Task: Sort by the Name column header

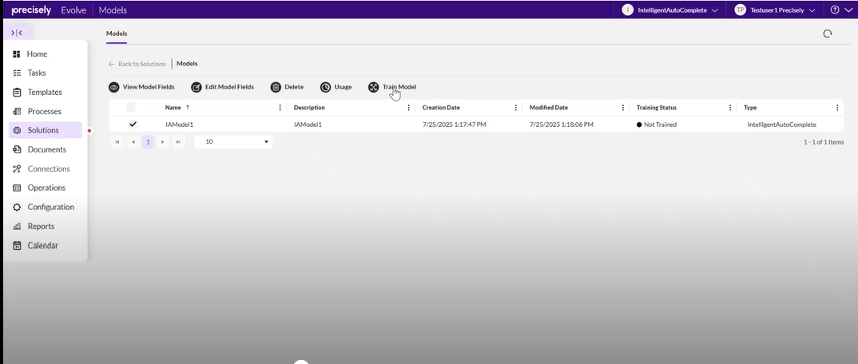Action: pyautogui.click(x=173, y=108)
